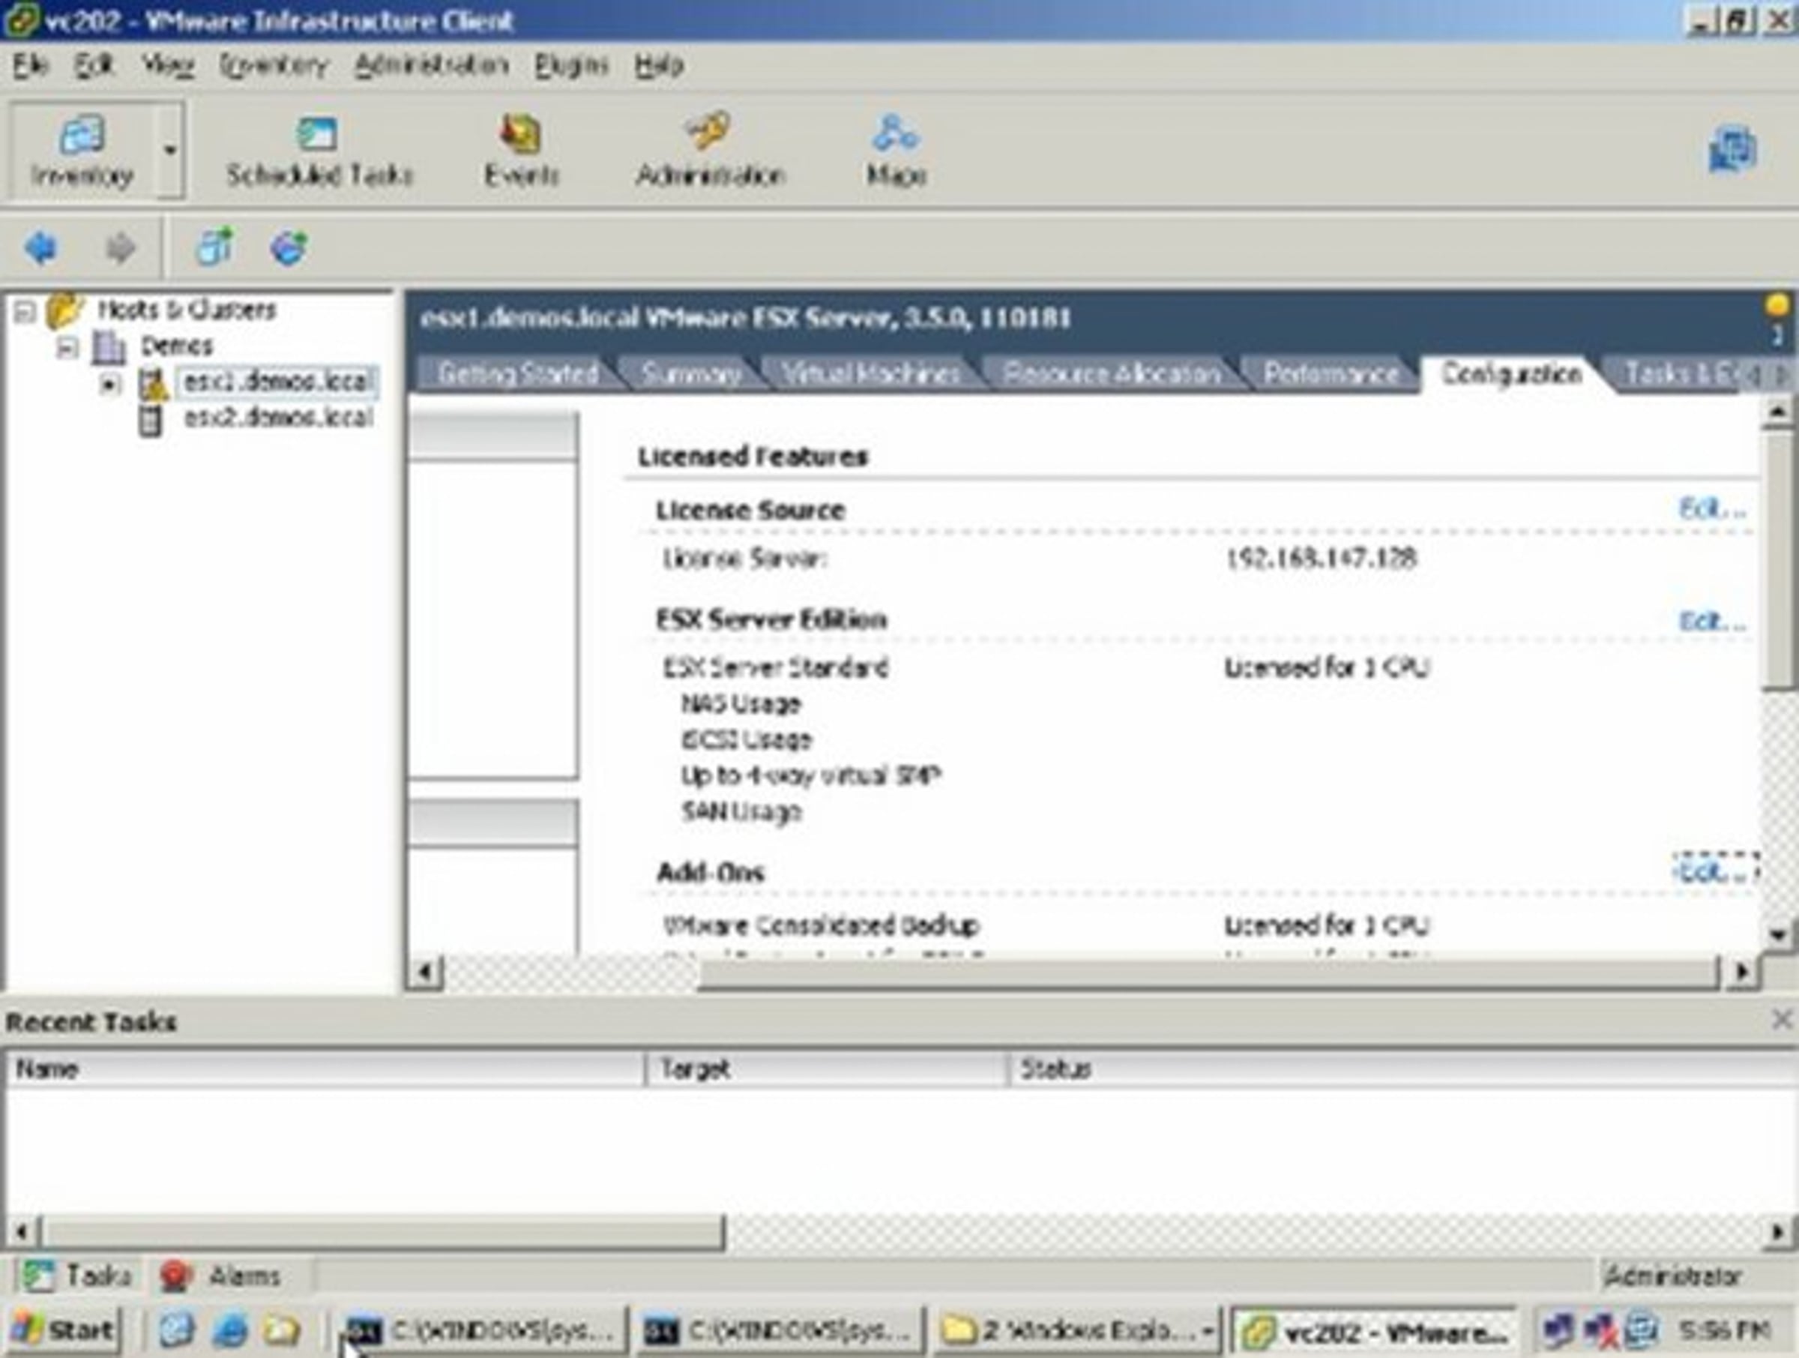This screenshot has width=1799, height=1358.
Task: Sort Recent Tasks by Status column
Action: click(1402, 1069)
